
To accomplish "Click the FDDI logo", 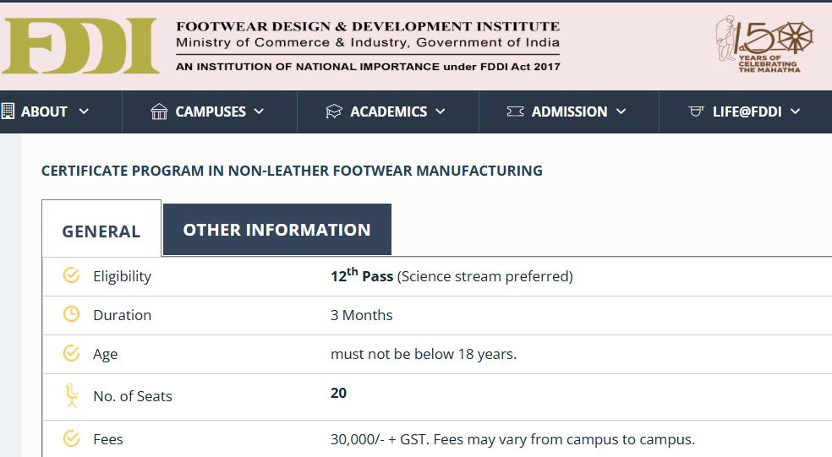I will [79, 46].
